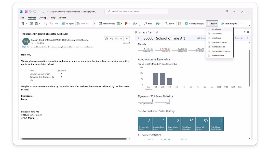270x152 pixels.
Task: Click the Coming Soon diamond icon
Action: tap(227, 11)
